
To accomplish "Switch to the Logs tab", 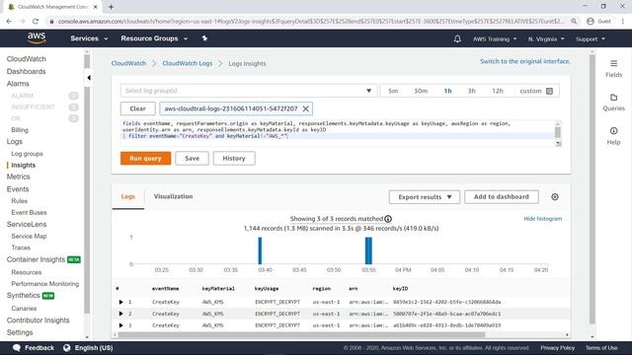I will click(127, 196).
